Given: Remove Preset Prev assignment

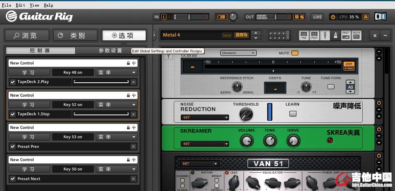Looking at the screenshot, I should (x=134, y=147).
